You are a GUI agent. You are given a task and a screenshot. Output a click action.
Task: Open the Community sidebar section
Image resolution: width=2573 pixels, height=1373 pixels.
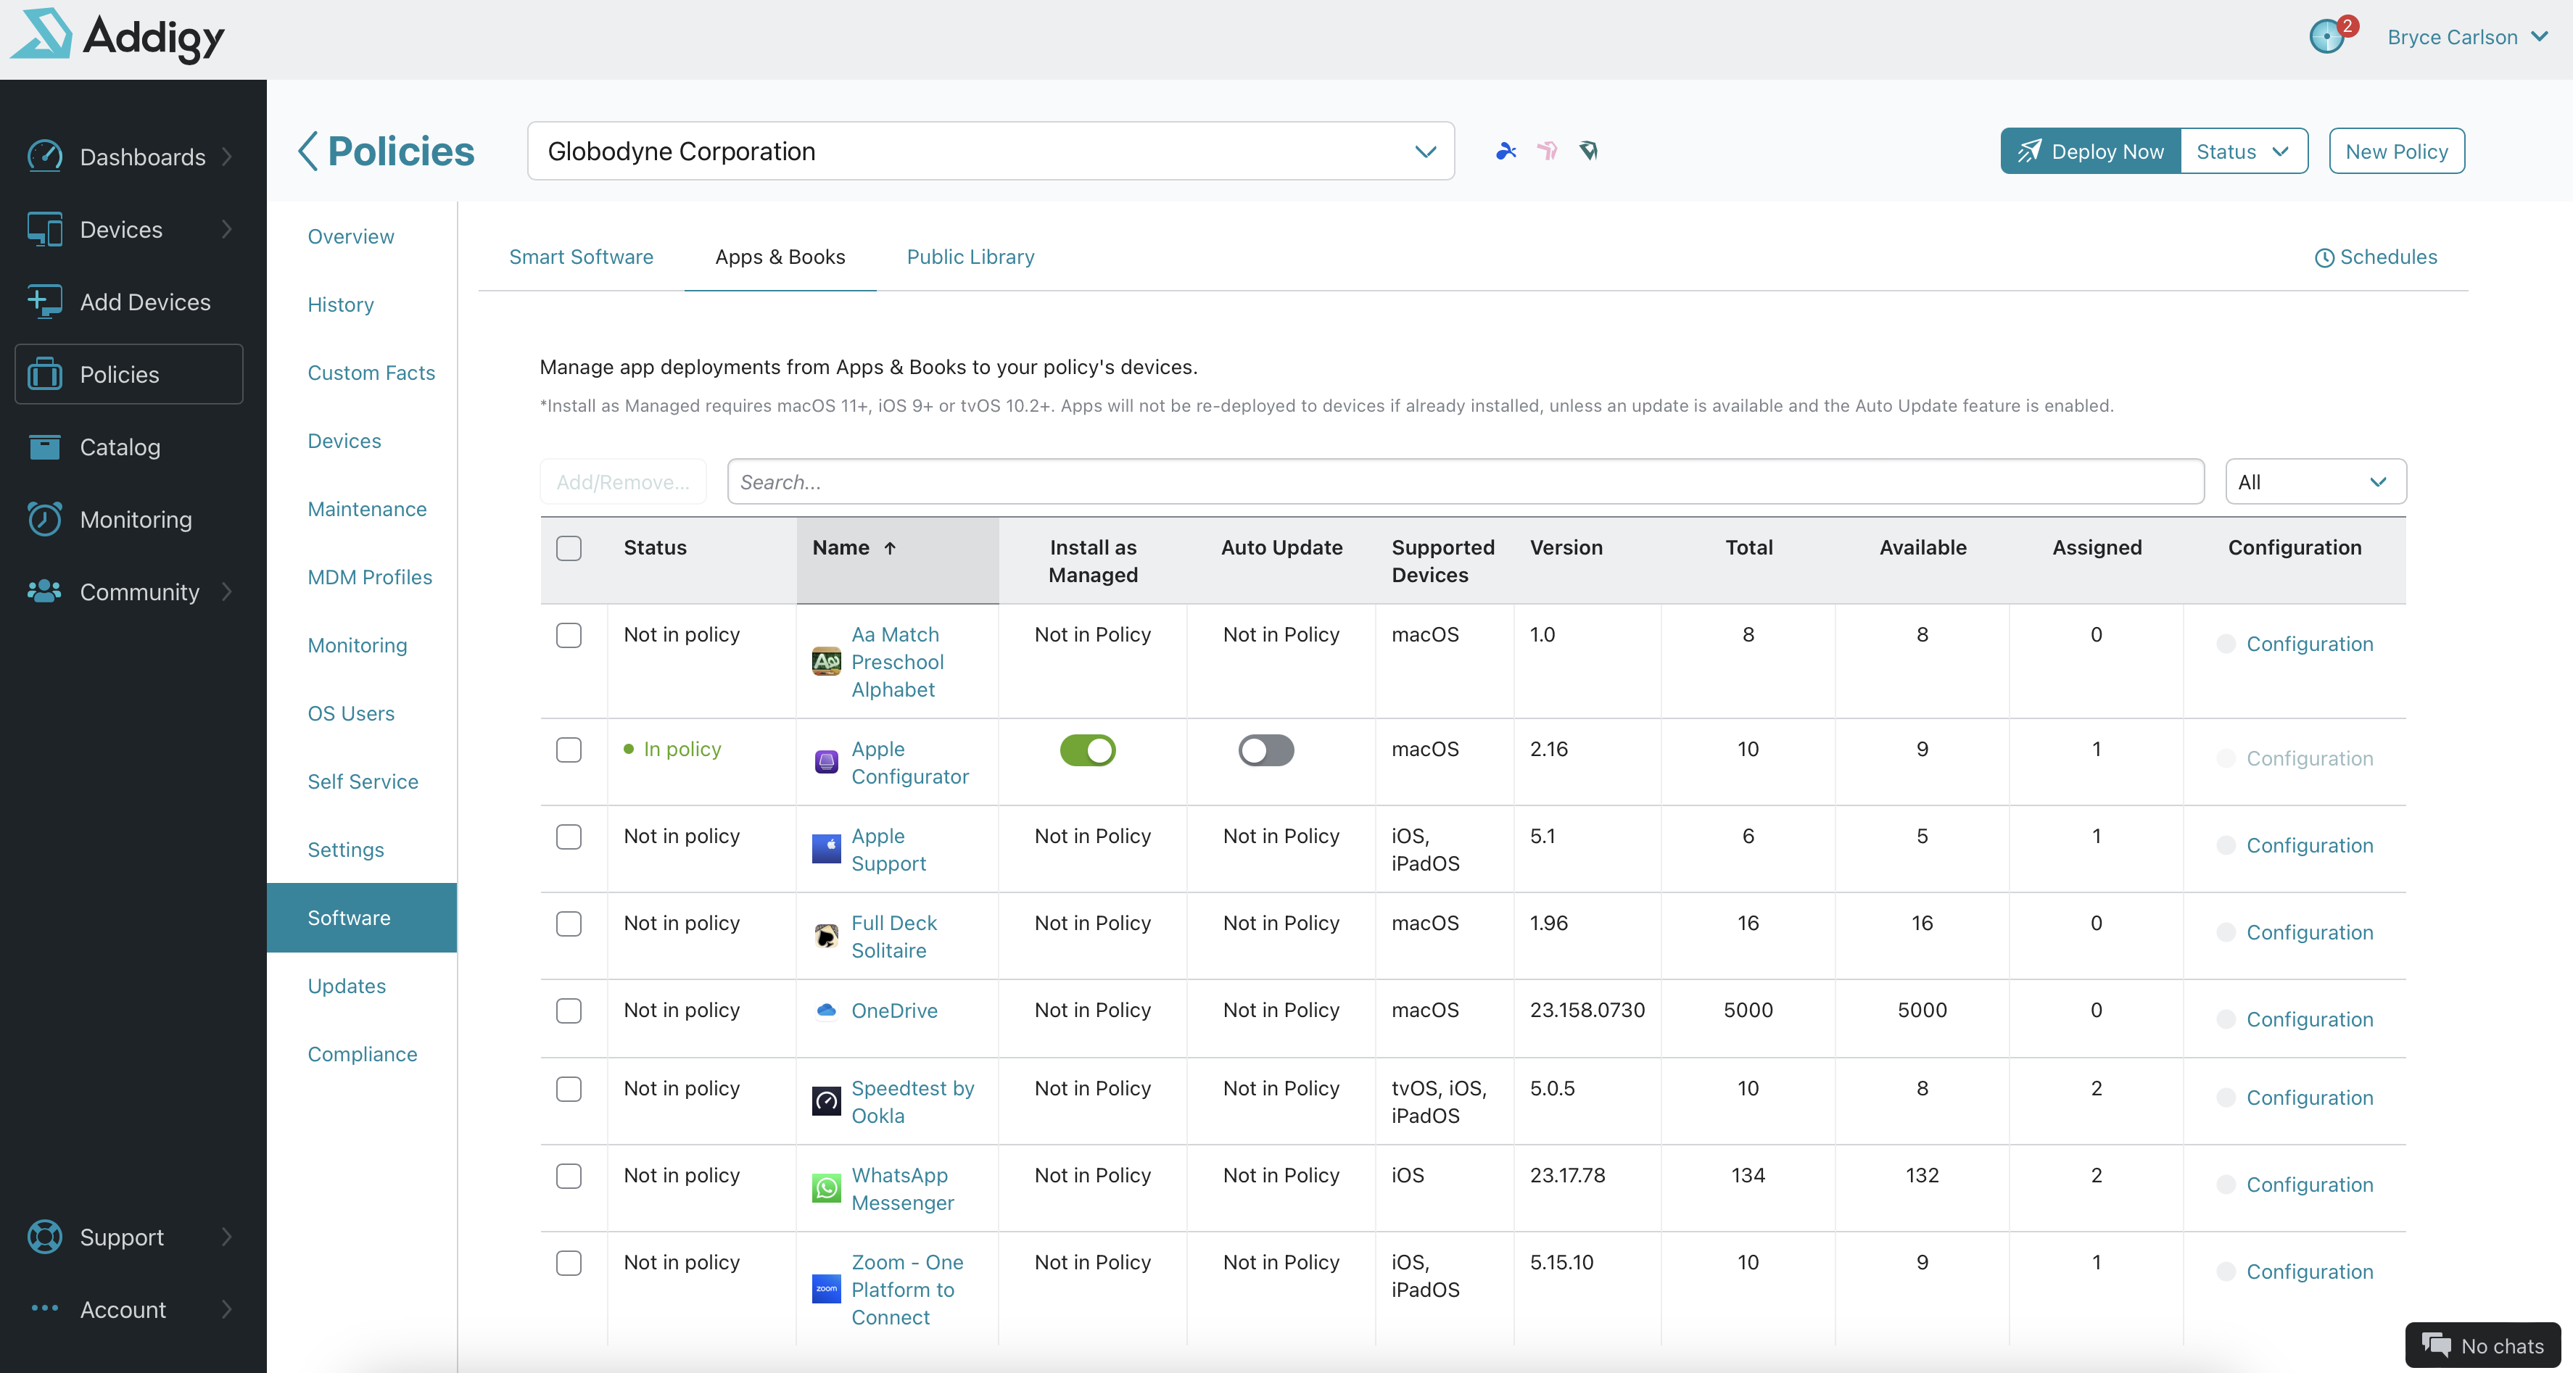(139, 591)
